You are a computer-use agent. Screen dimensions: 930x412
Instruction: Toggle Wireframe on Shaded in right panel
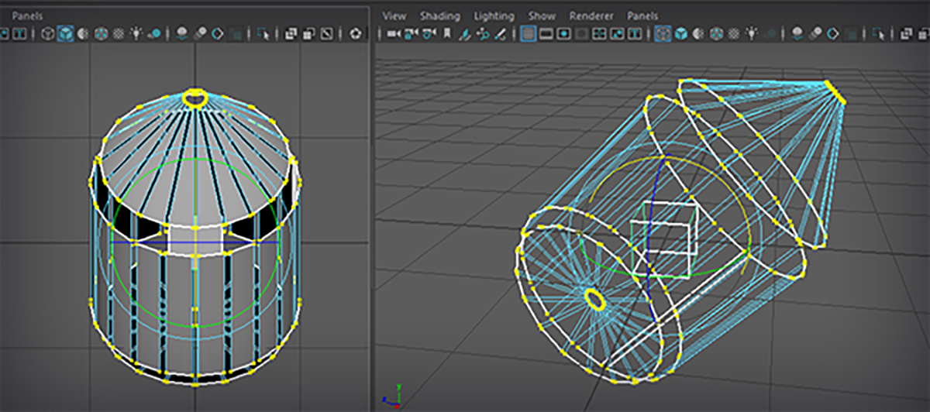716,33
